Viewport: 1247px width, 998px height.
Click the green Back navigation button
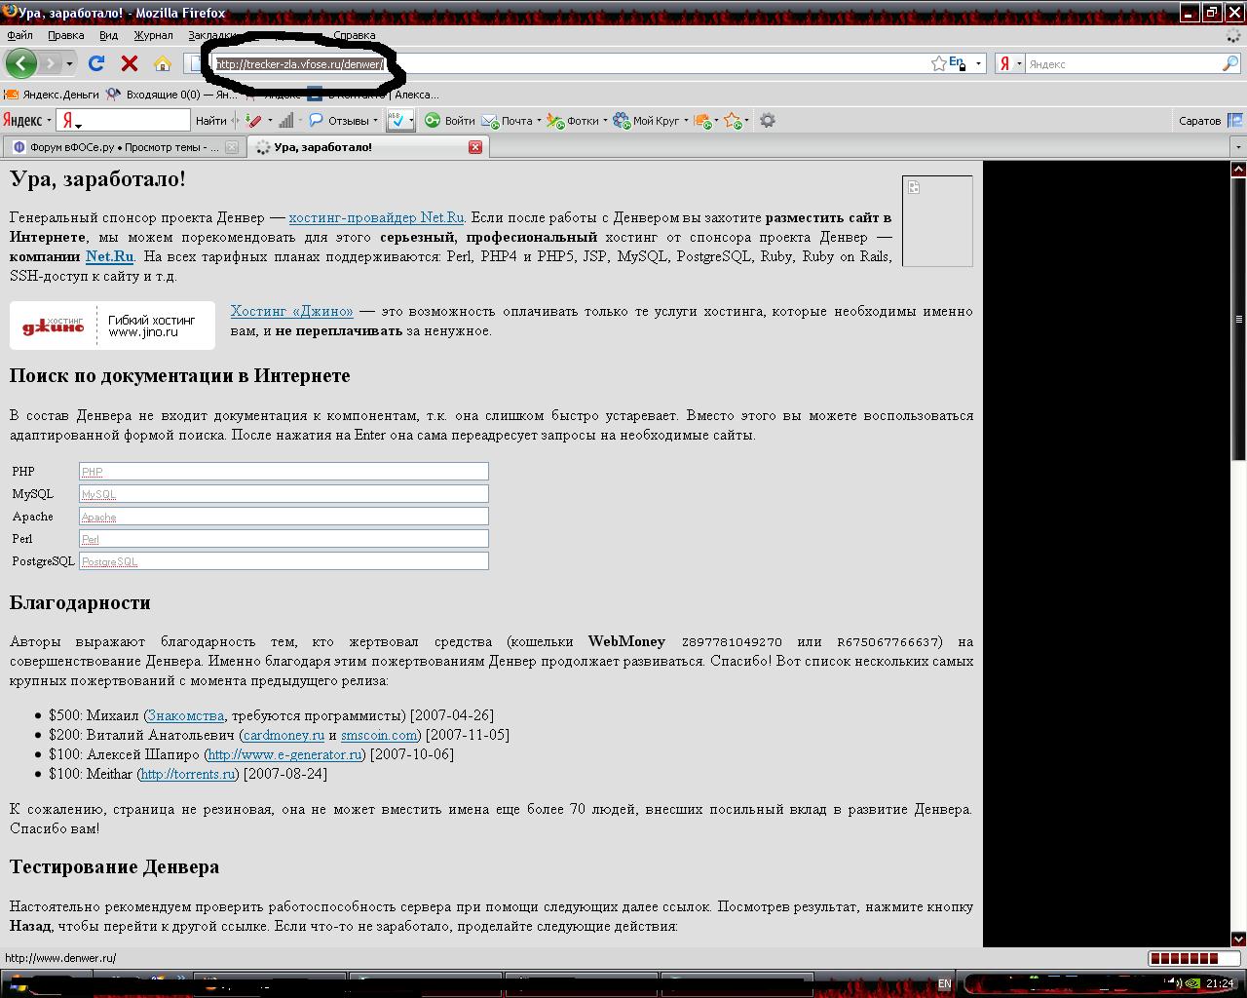coord(21,63)
